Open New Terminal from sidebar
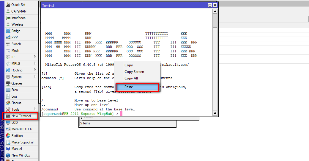Image resolution: width=309 pixels, height=161 pixels. click(21, 116)
